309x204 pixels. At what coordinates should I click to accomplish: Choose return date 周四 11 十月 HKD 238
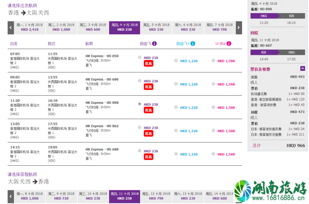(125, 196)
